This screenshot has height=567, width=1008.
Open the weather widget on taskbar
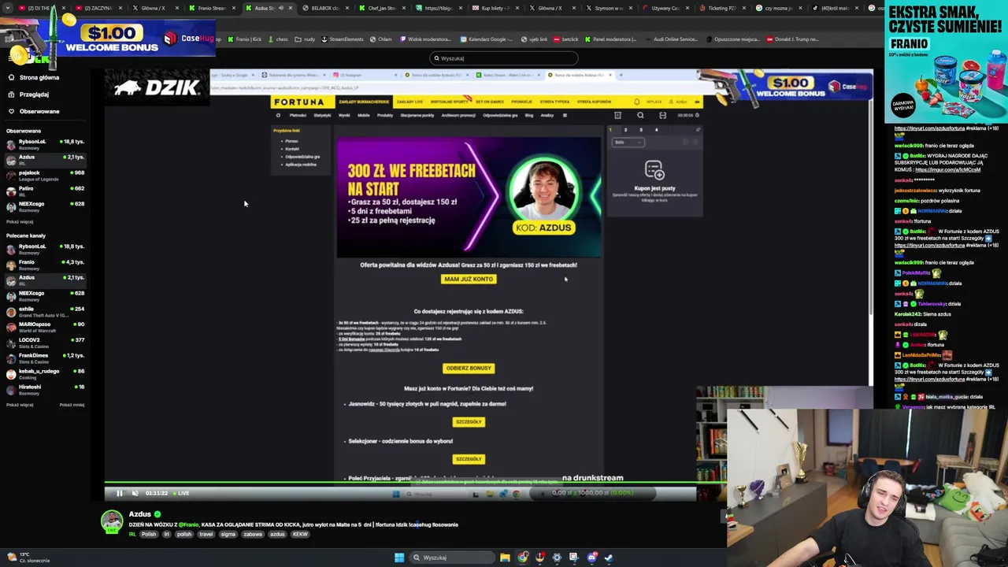pyautogui.click(x=28, y=558)
